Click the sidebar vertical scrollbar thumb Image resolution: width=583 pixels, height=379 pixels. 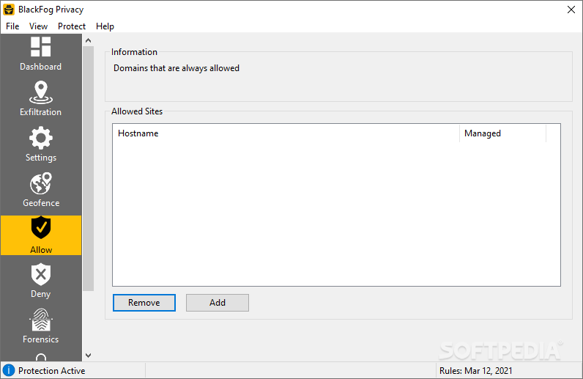[x=89, y=169]
